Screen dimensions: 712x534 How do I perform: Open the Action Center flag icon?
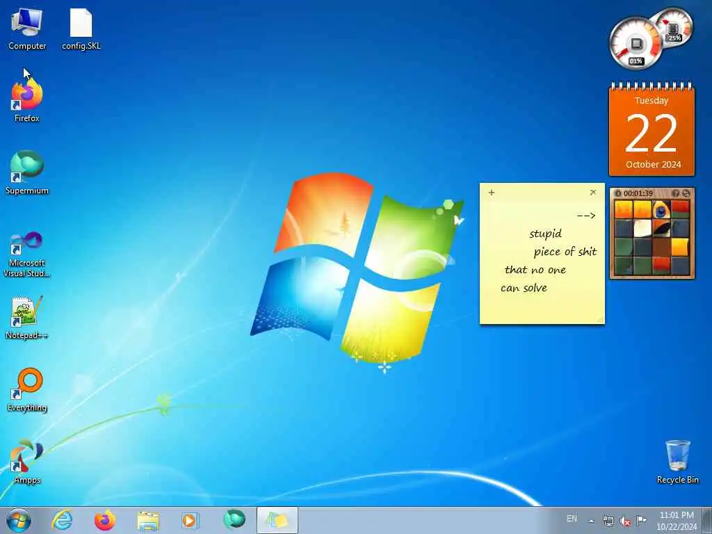tap(641, 520)
